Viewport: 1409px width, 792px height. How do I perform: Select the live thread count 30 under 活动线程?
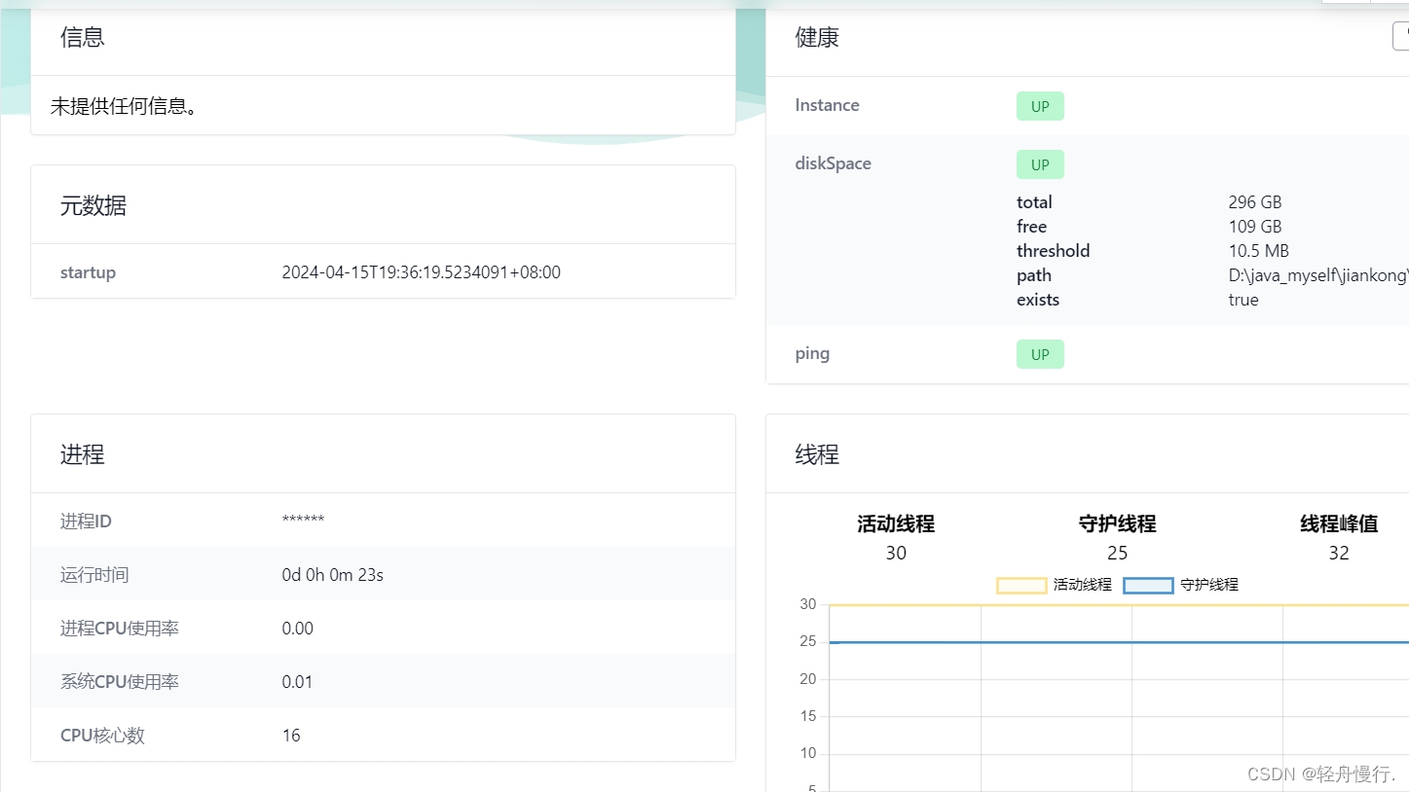(896, 553)
